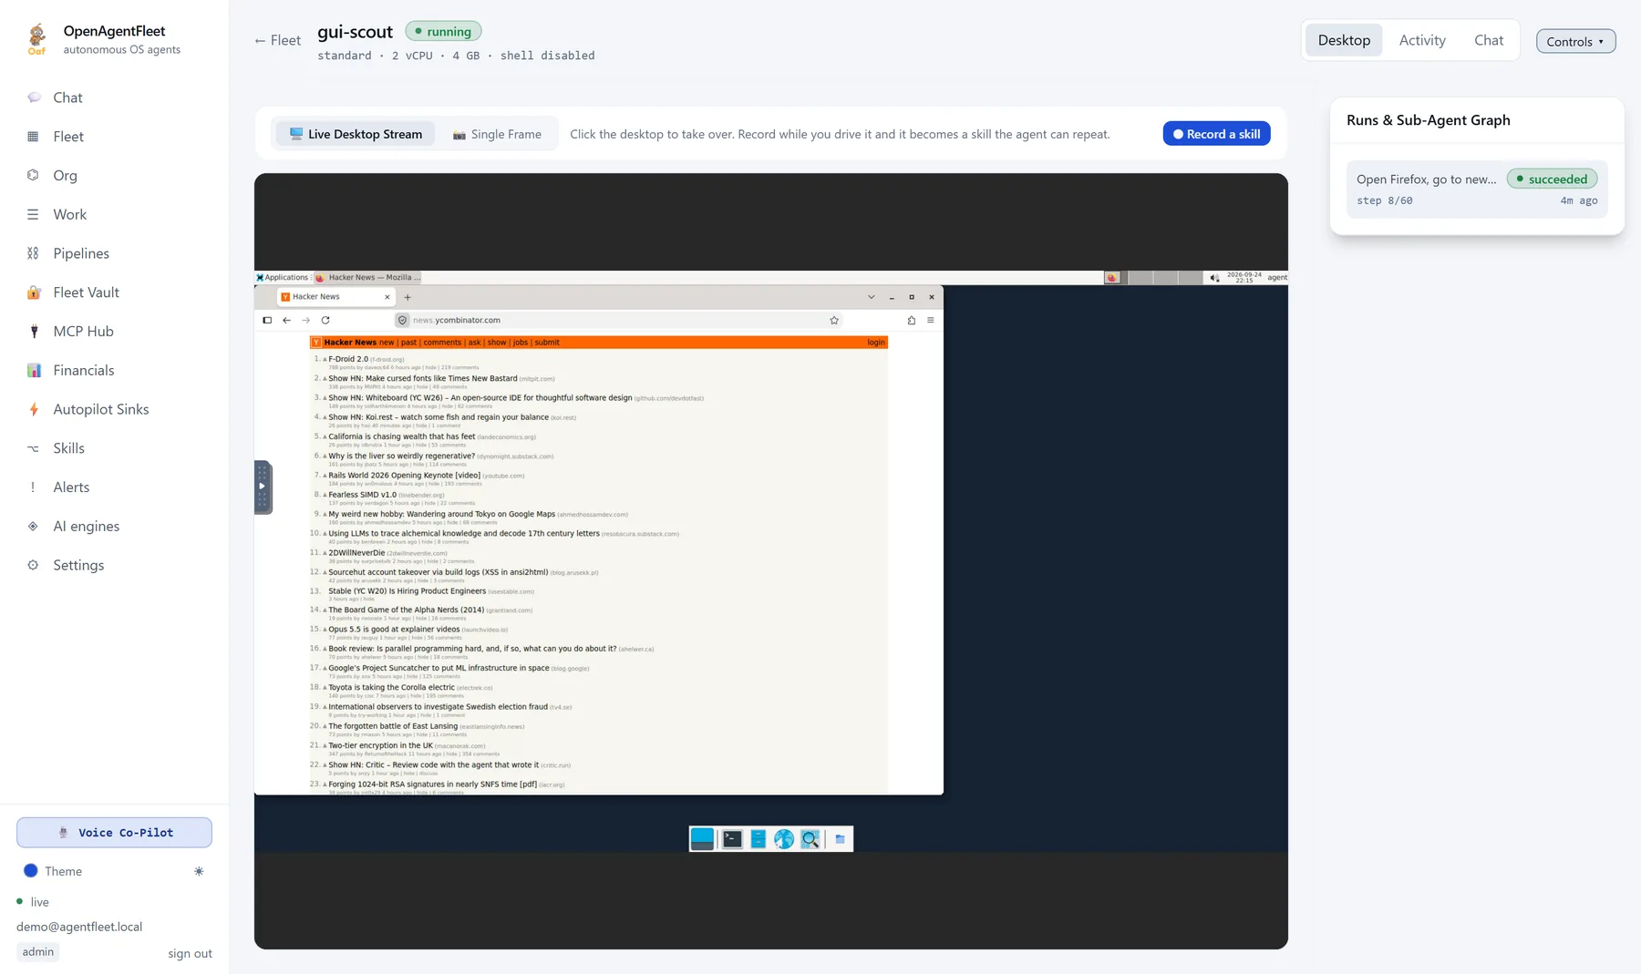This screenshot has height=974, width=1641.
Task: Click the tracking protection shield icon
Action: [x=402, y=321]
